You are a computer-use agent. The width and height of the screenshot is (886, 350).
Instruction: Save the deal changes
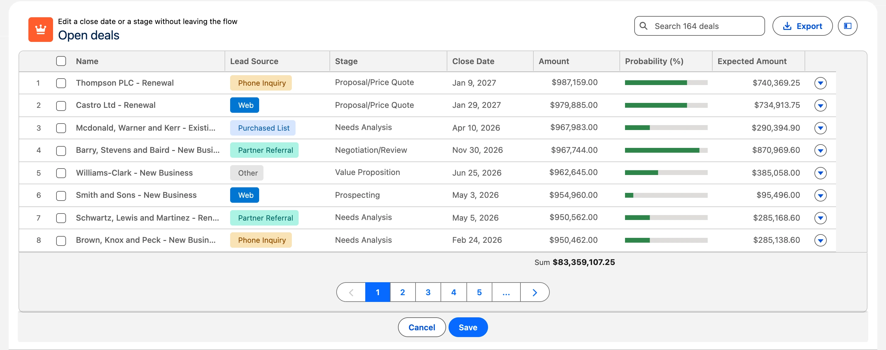point(468,327)
